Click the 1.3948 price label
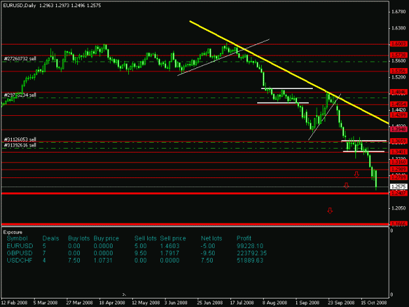This screenshot has width=409, height=307. pos(399,130)
